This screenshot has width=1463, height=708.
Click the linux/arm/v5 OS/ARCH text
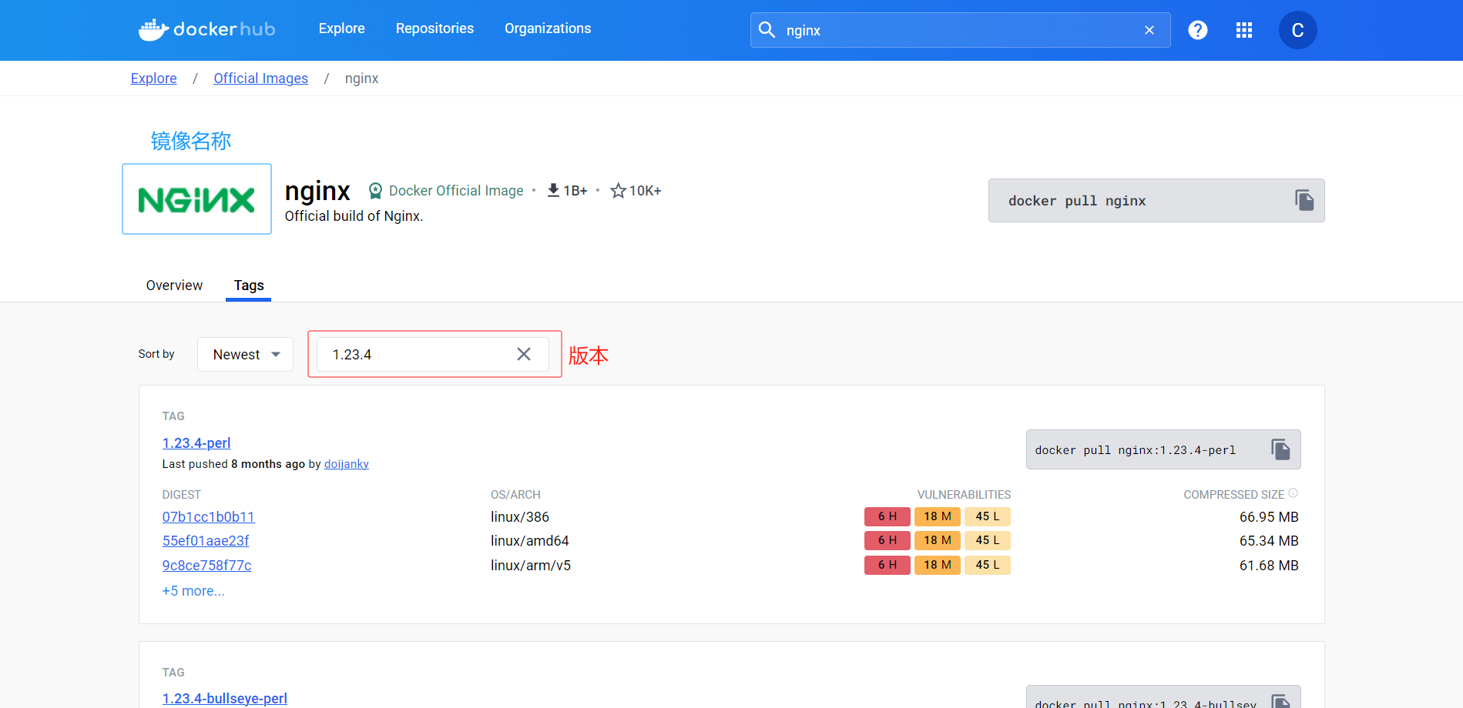click(530, 566)
